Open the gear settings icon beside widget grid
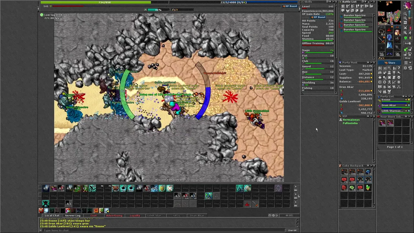Screen dimensions: 414x233 pos(405,68)
